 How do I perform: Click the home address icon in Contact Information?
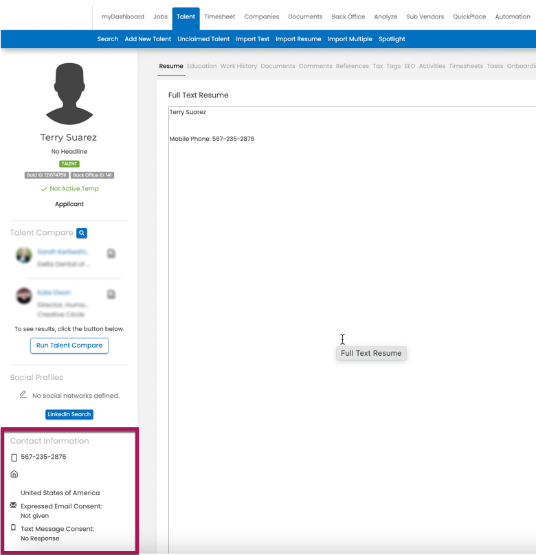(x=14, y=474)
